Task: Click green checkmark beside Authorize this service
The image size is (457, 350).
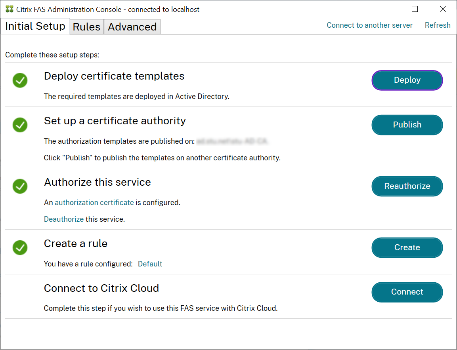Action: (20, 186)
